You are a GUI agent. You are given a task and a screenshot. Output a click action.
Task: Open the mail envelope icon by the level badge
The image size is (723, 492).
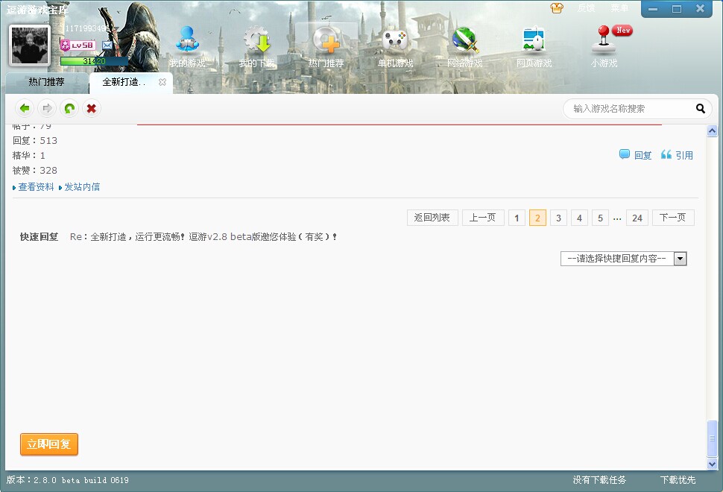tap(107, 45)
